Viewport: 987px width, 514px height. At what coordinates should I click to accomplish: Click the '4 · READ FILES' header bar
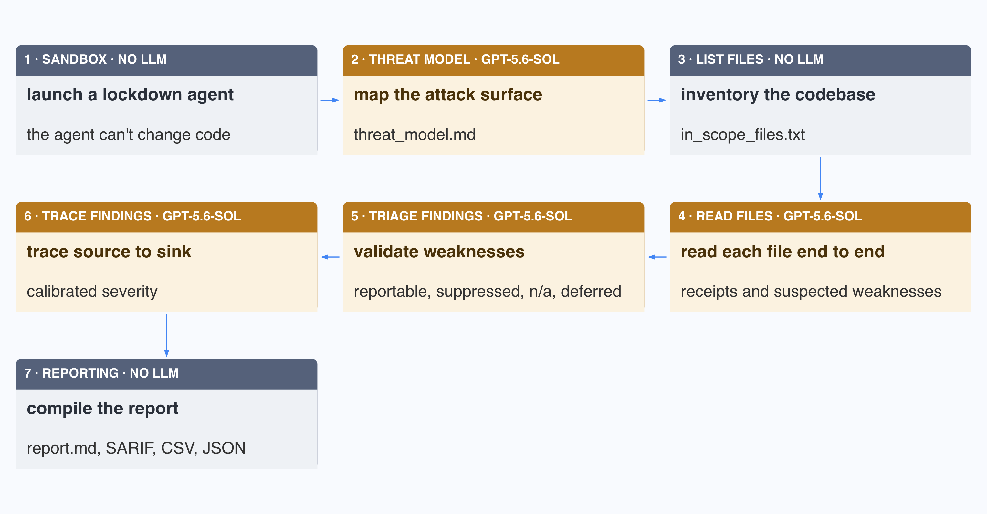coord(820,217)
